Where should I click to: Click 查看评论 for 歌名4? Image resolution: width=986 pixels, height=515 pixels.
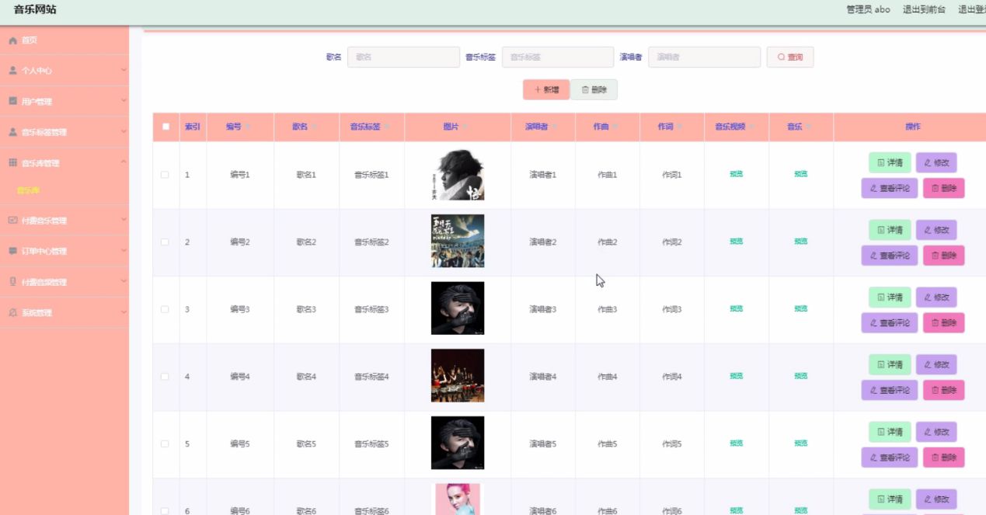click(x=890, y=390)
